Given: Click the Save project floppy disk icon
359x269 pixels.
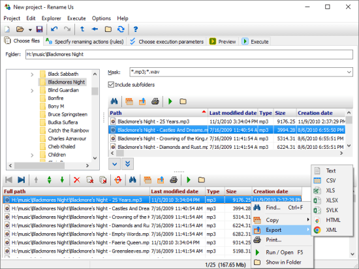Looking at the screenshot, I should pos(39,29).
